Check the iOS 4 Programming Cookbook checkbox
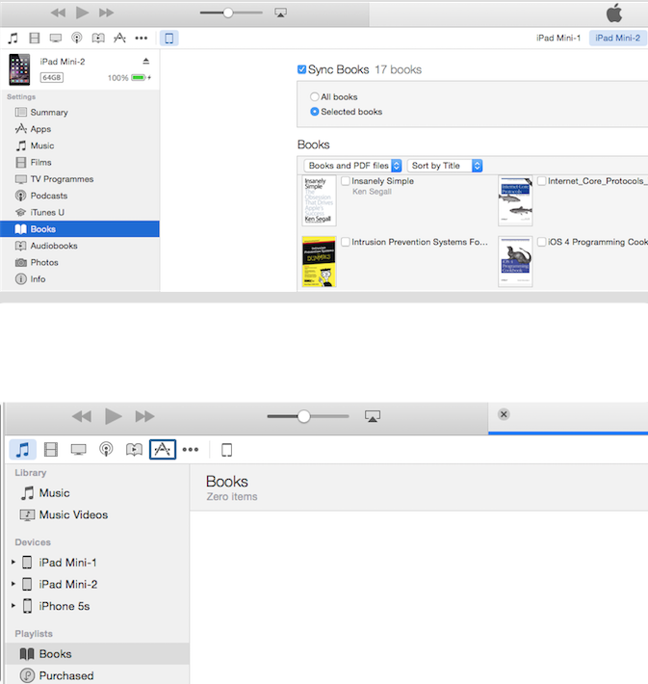648x684 pixels. (541, 242)
